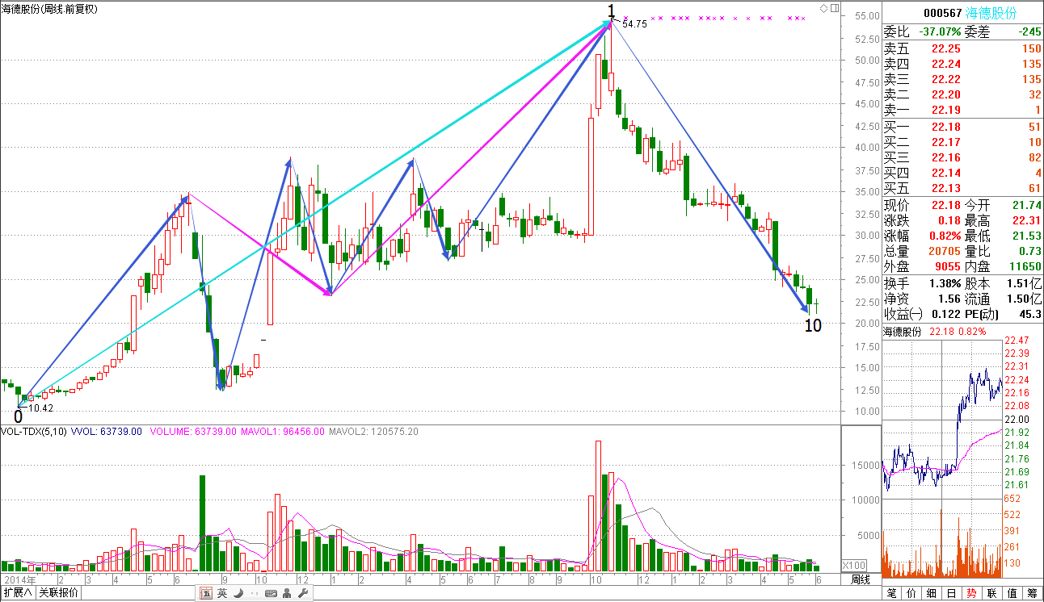Select the 势 tab at bottom right
Image resolution: width=1044 pixels, height=602 pixels.
click(971, 593)
